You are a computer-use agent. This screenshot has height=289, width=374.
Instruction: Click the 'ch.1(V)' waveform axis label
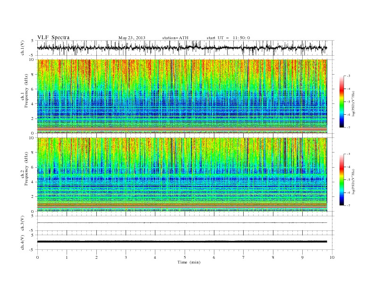pyautogui.click(x=23, y=48)
